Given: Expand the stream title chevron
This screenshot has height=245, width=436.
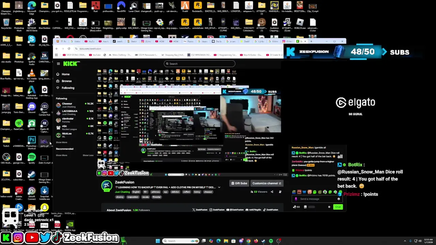Looking at the screenshot, I should click(219, 187).
